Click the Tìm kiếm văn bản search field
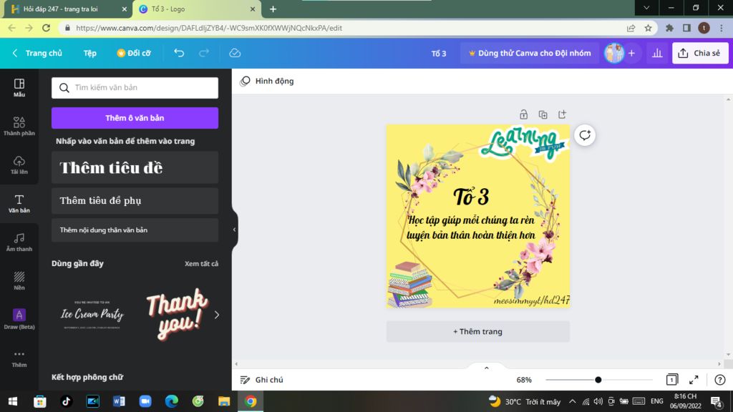This screenshot has height=412, width=733. 135,88
